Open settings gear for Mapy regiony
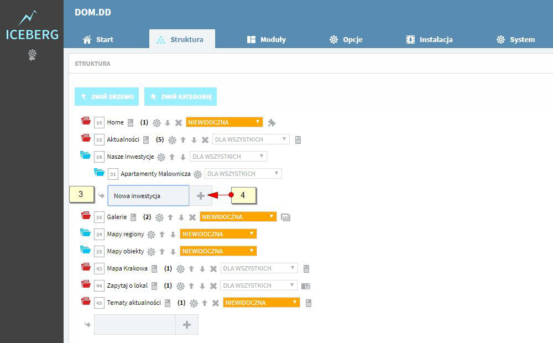The image size is (553, 343). (152, 235)
